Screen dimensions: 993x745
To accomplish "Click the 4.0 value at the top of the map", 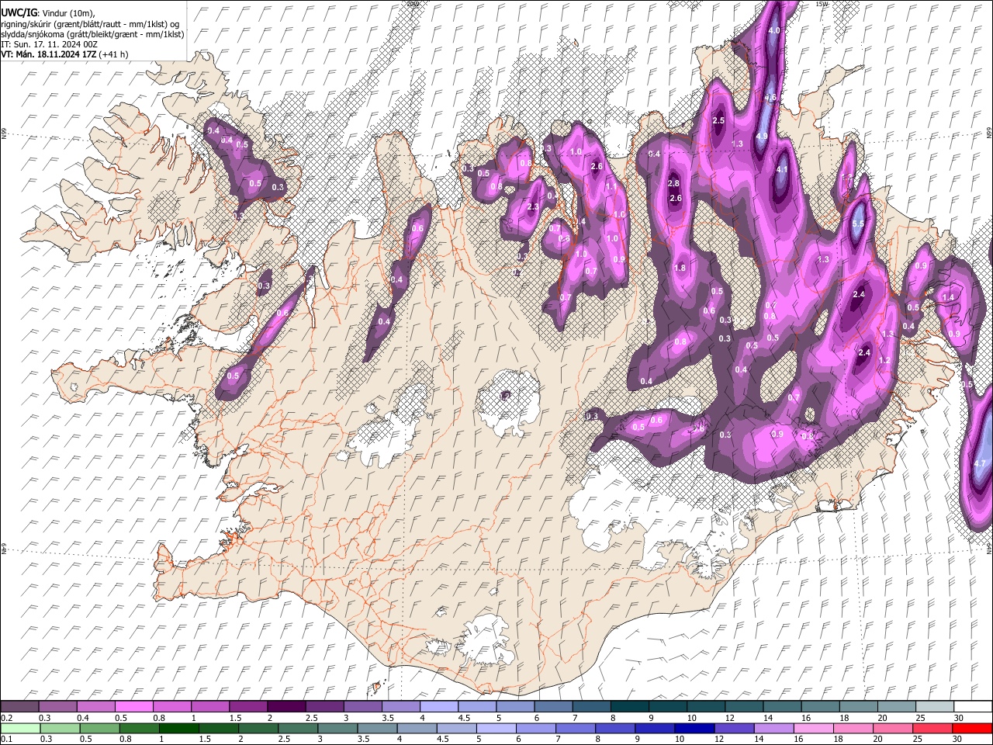I will click(773, 30).
